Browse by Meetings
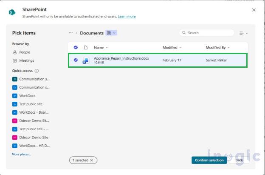Viewport: 265px width, 175px height. click(23, 60)
